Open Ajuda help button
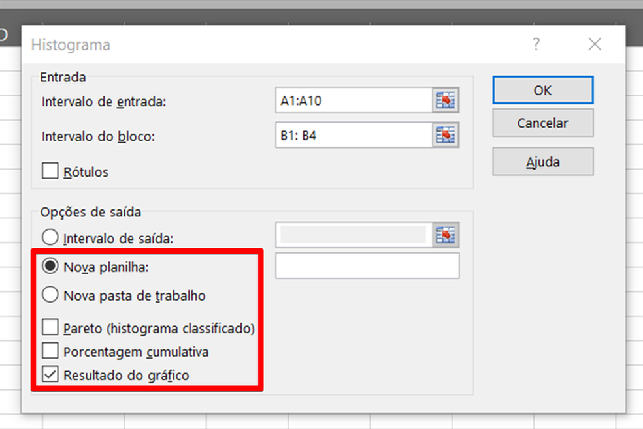 (x=542, y=162)
